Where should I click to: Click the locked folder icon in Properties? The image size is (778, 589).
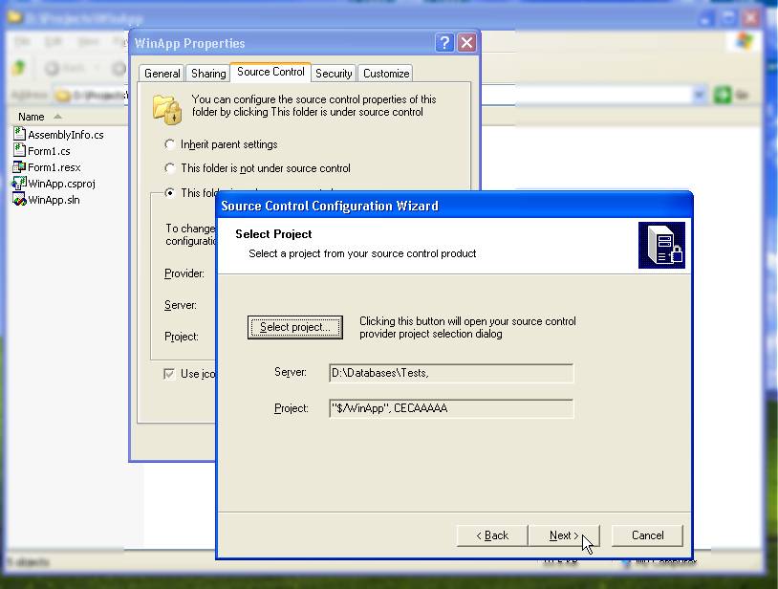(166, 109)
